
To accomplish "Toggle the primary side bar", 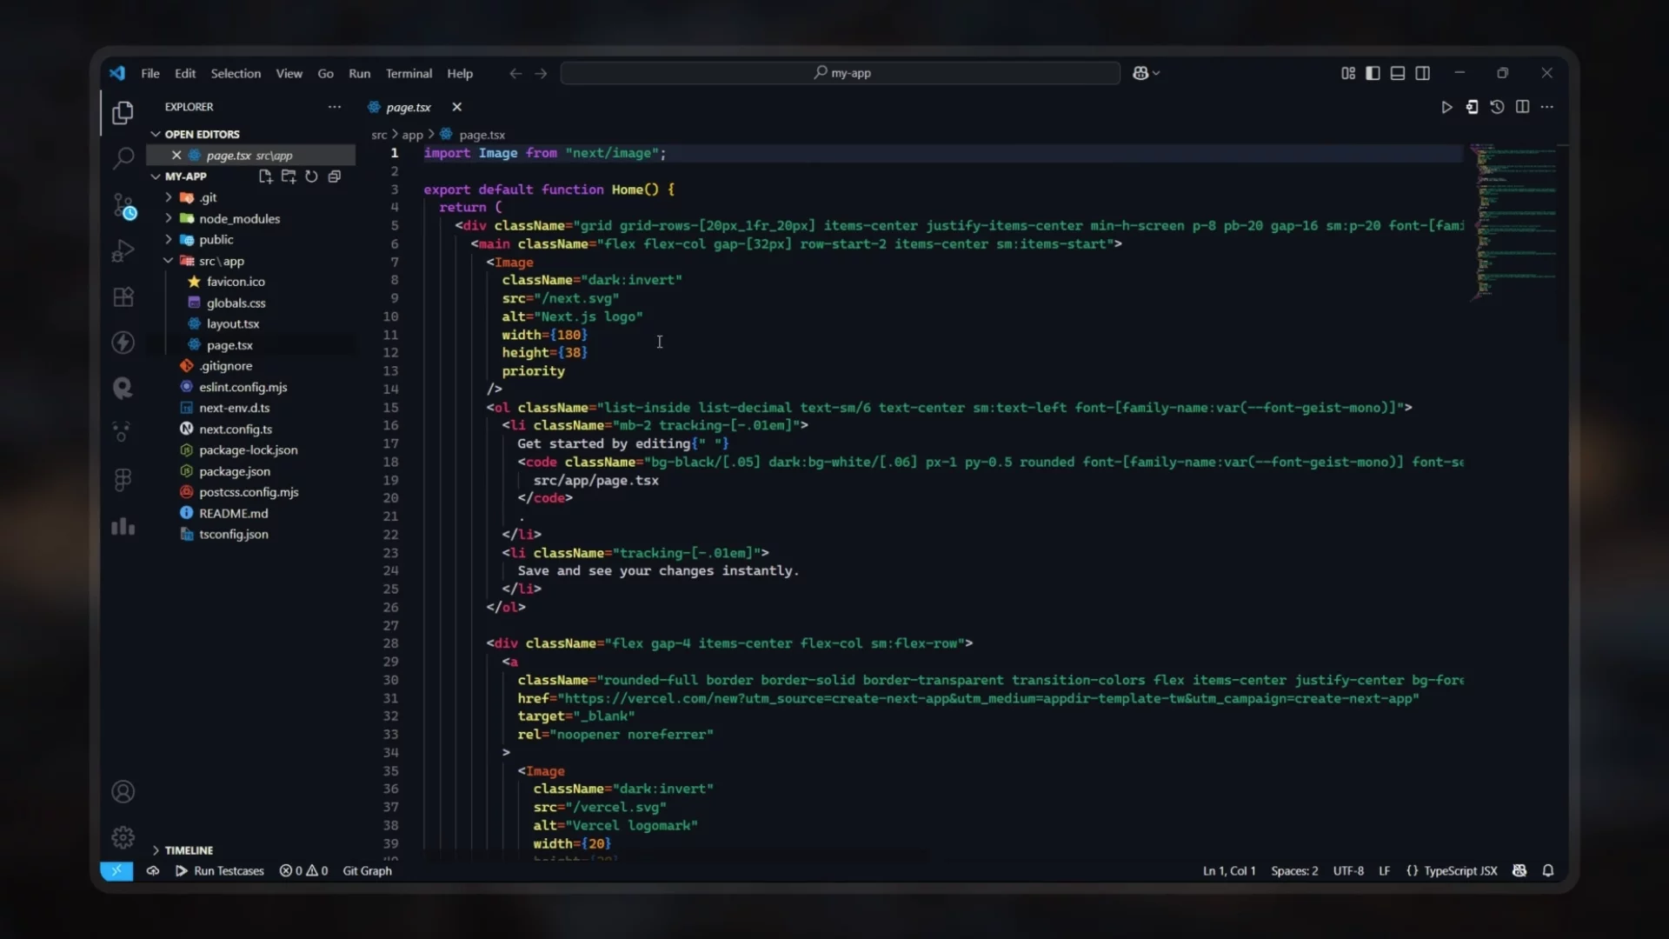I will click(1373, 73).
